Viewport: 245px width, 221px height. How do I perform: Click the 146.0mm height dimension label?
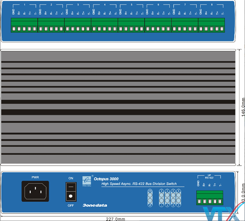coord(243,108)
